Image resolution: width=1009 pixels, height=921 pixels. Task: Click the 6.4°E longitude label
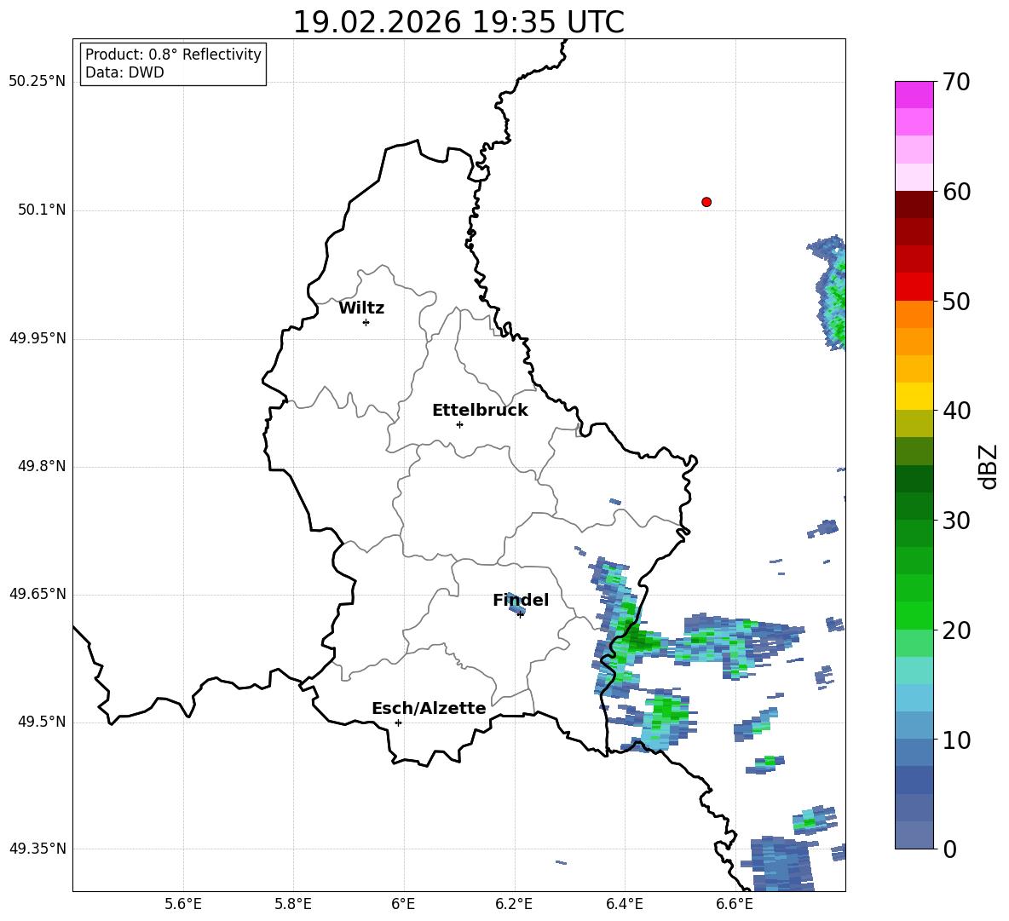tap(624, 905)
